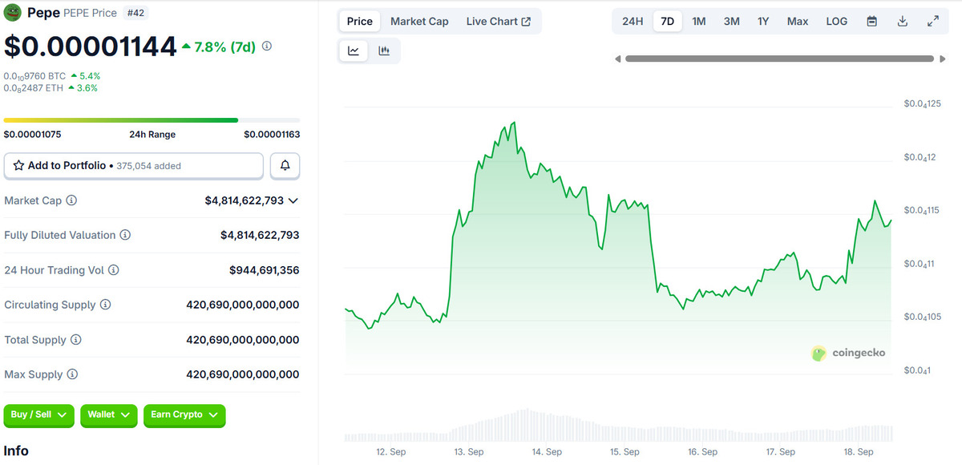This screenshot has width=962, height=465.
Task: Click the horizontal chart scrollbar track
Action: [x=779, y=59]
